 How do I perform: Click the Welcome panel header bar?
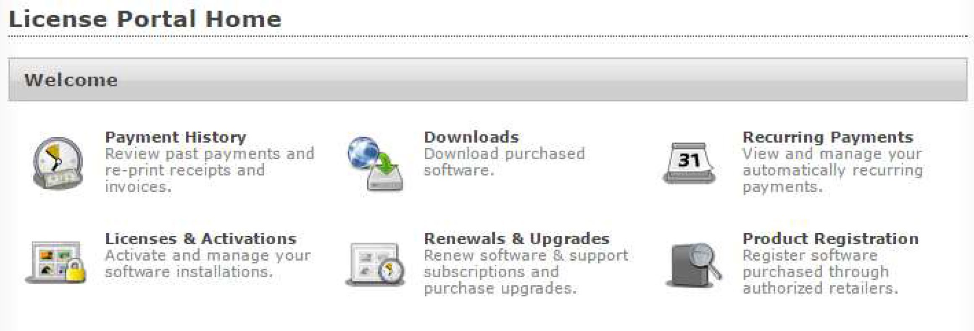[487, 80]
